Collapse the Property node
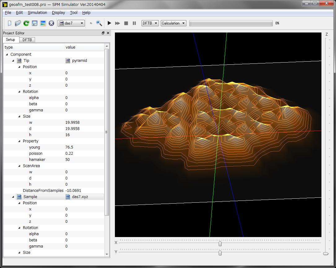 19,141
